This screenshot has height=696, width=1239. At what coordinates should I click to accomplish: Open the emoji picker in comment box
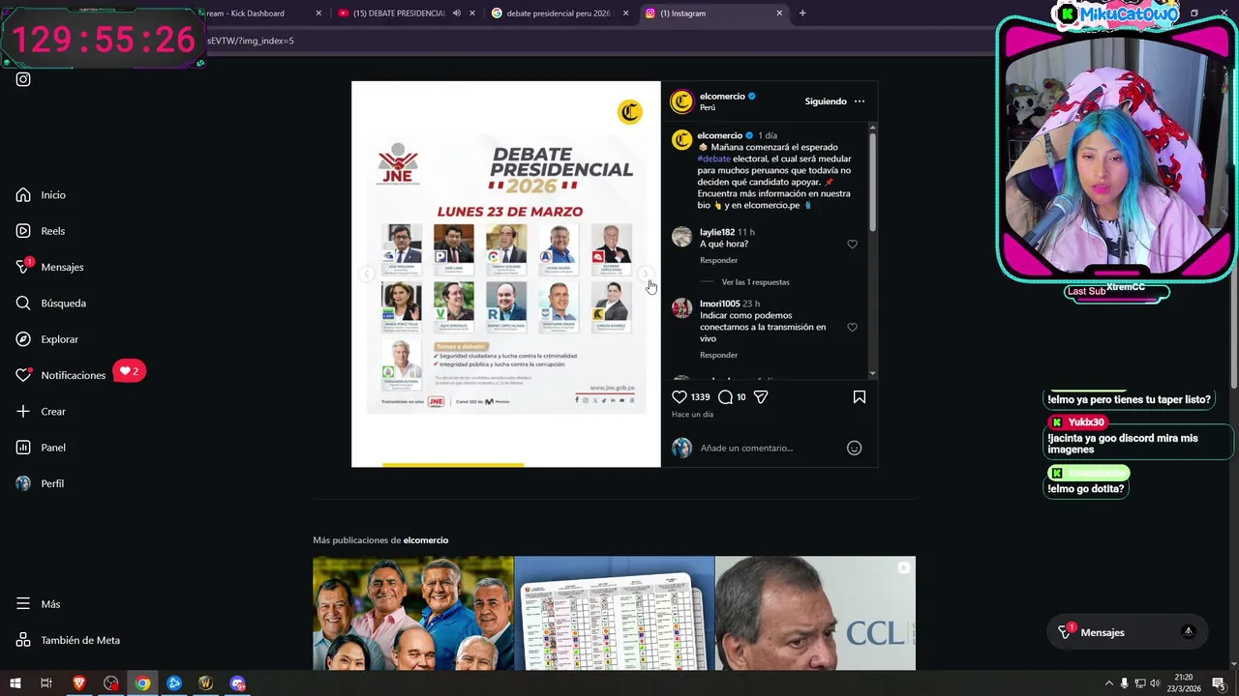point(854,448)
